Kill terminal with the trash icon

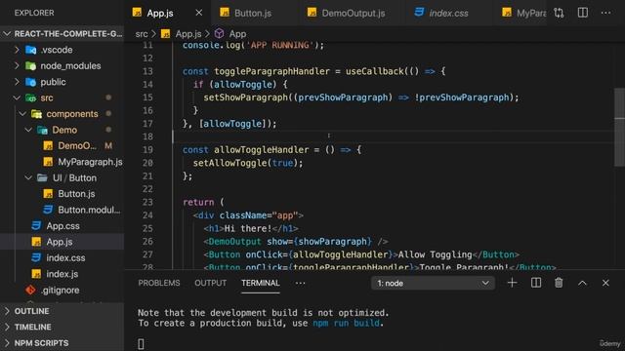pyautogui.click(x=559, y=283)
